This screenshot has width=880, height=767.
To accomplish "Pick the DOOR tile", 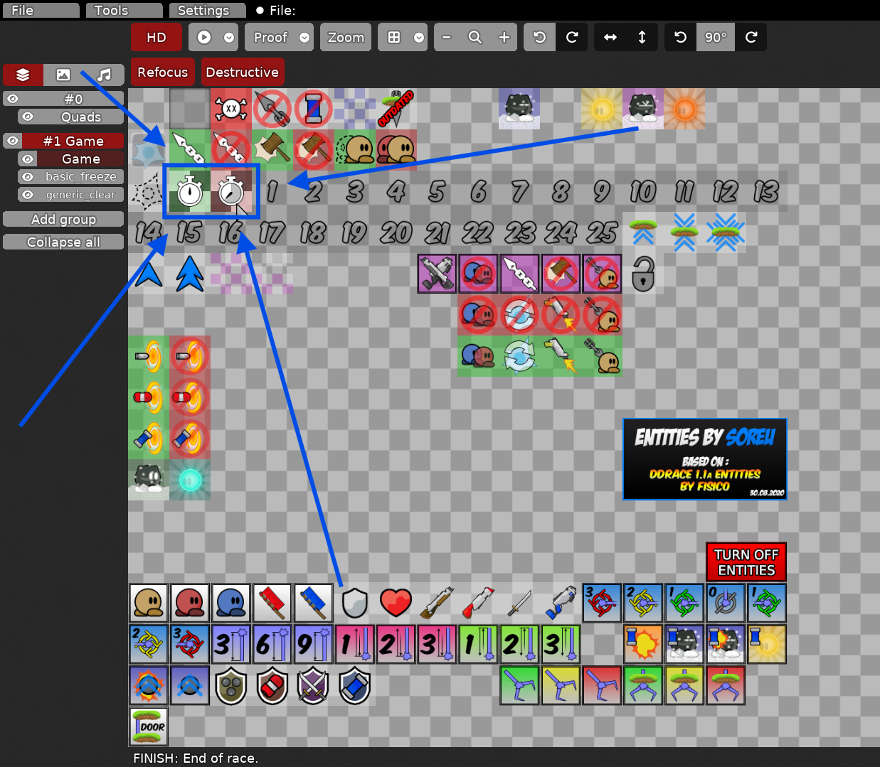I will coord(149,726).
